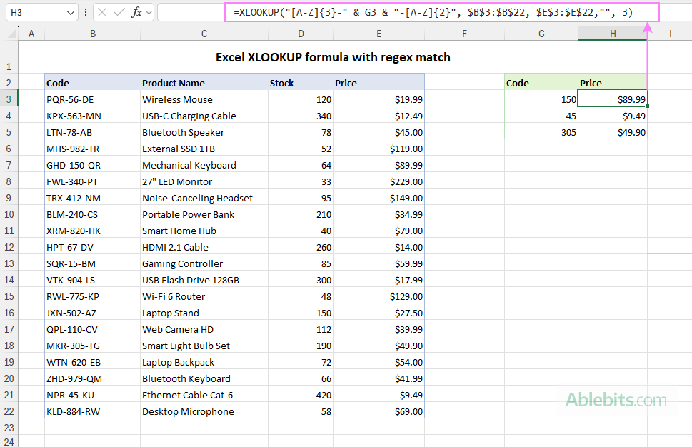Select the Price header cell in column H
692x447 pixels.
[x=612, y=83]
